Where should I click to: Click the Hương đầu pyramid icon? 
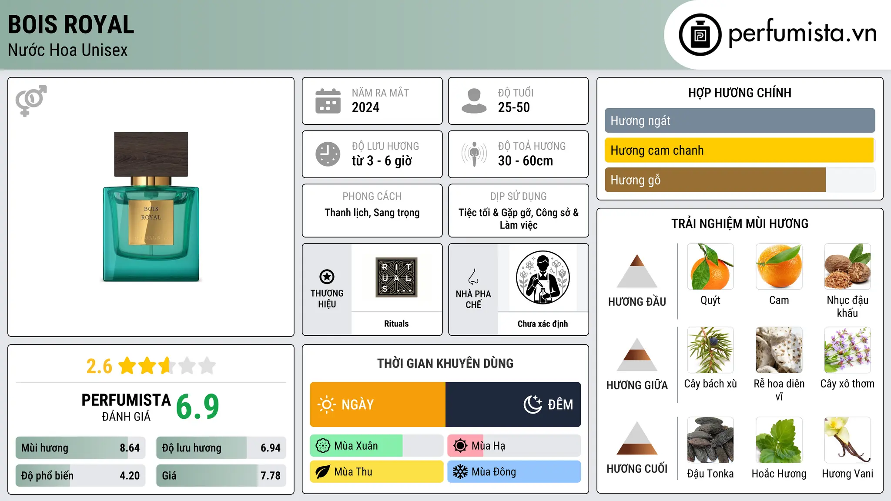637,271
